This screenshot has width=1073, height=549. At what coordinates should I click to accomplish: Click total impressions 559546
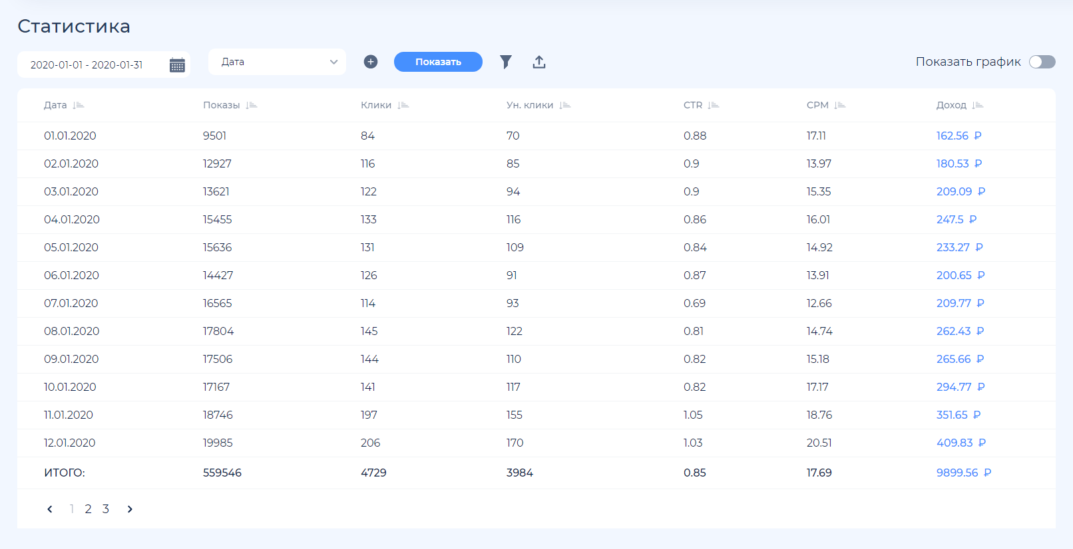coord(222,473)
